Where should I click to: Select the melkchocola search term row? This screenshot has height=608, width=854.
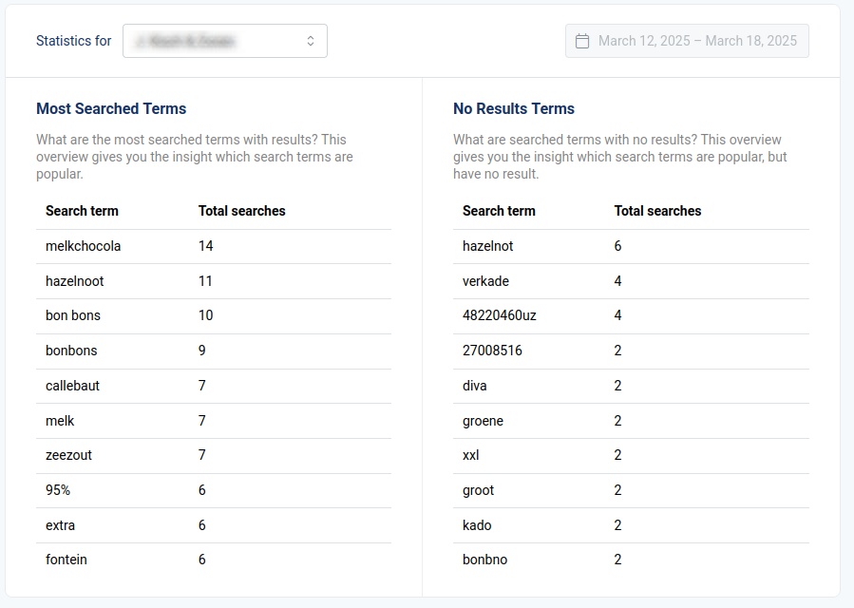tap(84, 246)
